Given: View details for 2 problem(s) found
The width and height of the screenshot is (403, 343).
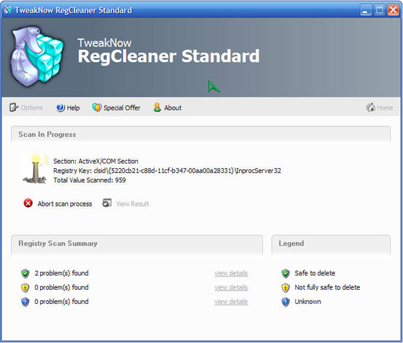Looking at the screenshot, I should pos(231,273).
